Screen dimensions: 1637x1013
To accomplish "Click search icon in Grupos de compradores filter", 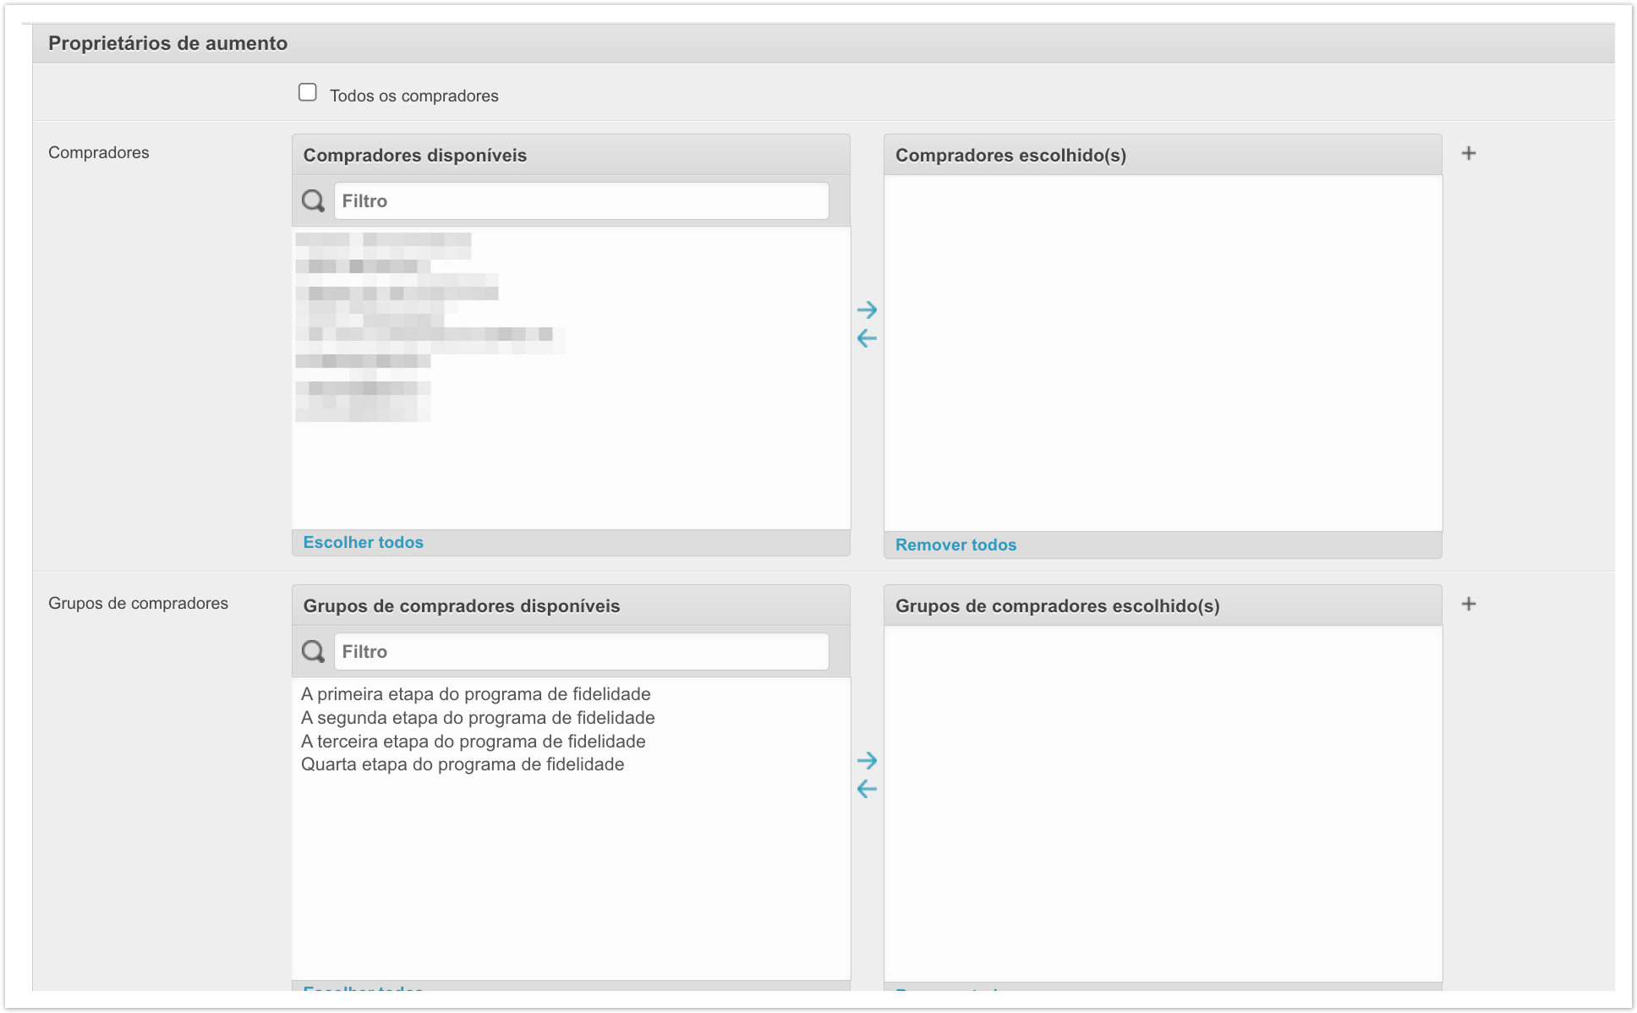I will click(x=313, y=652).
